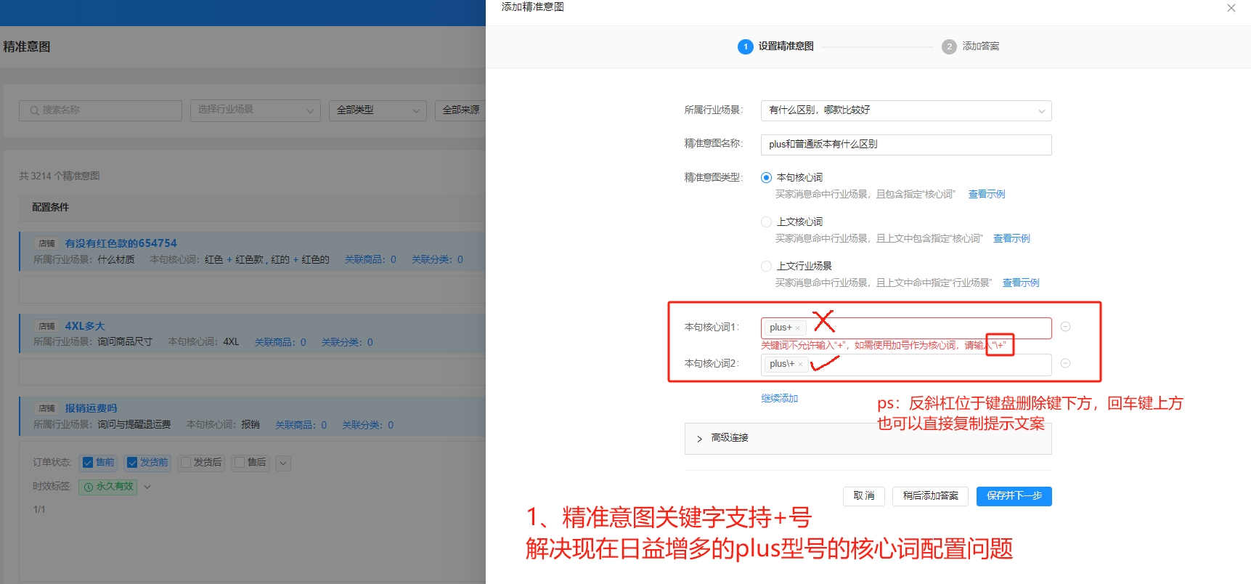Image resolution: width=1251 pixels, height=584 pixels.
Task: Open the 全部来源 dropdown
Action: pos(460,110)
